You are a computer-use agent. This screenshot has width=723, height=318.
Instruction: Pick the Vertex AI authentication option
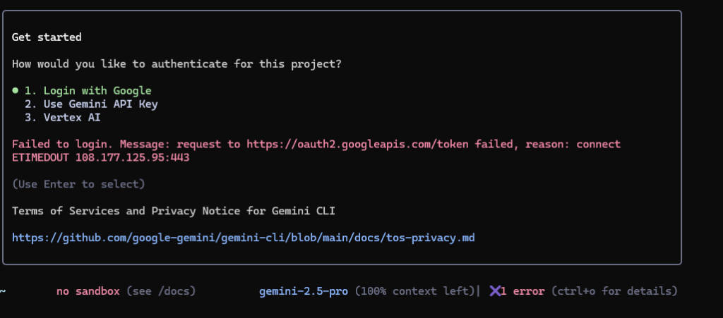pyautogui.click(x=63, y=118)
